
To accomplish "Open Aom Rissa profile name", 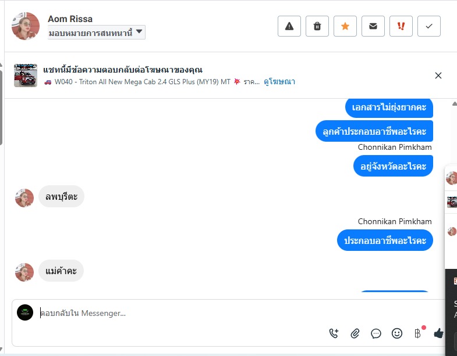I will coord(70,19).
